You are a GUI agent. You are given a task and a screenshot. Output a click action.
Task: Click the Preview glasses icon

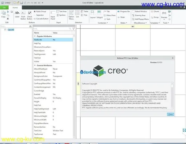(164, 13)
